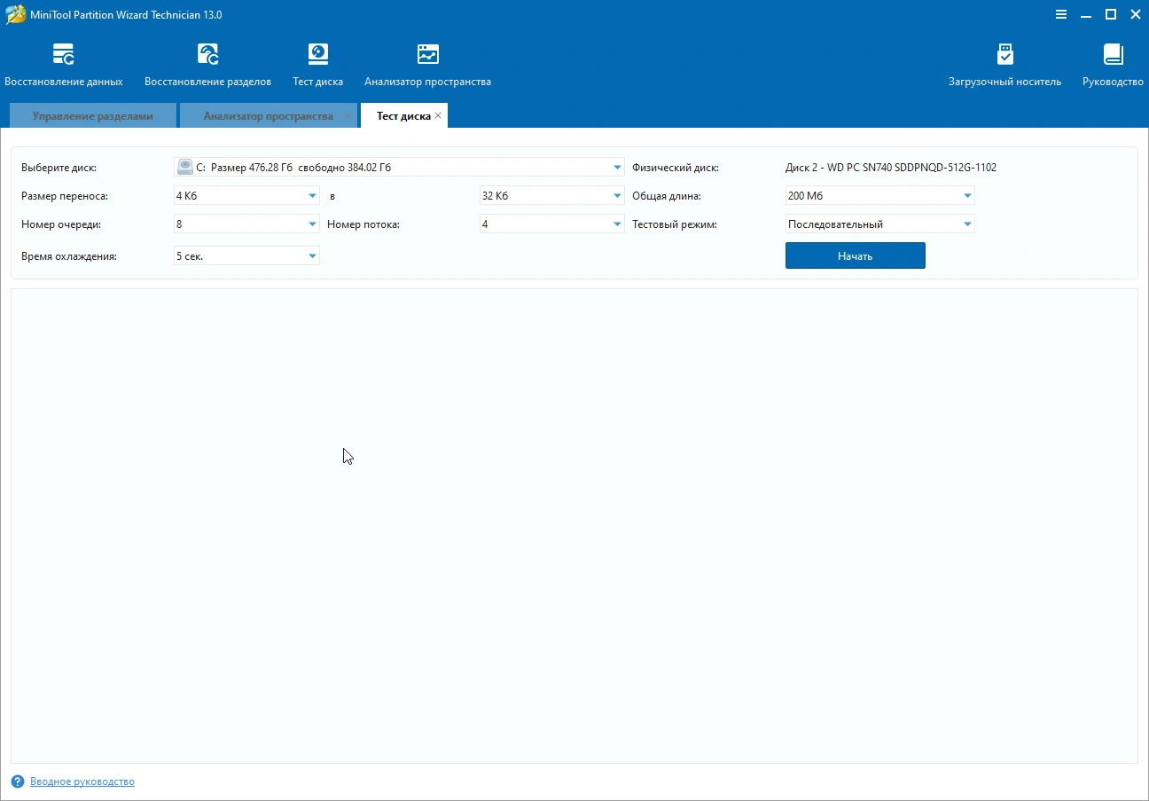This screenshot has height=801, width=1149.
Task: Click the MiniTool app logo icon
Action: coord(15,15)
